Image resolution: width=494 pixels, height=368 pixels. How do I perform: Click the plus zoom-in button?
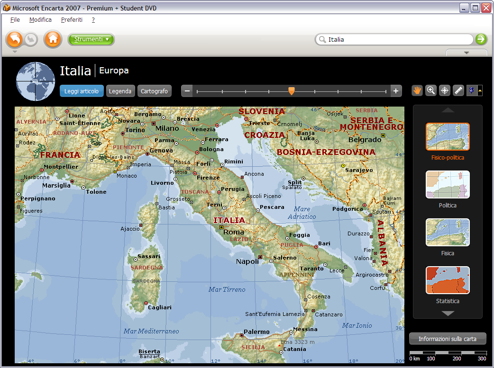click(396, 91)
